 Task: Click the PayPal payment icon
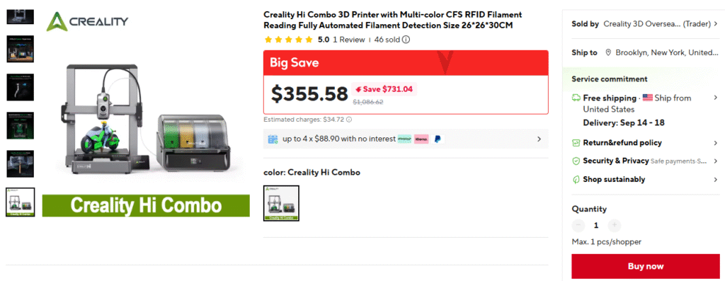[x=438, y=139]
